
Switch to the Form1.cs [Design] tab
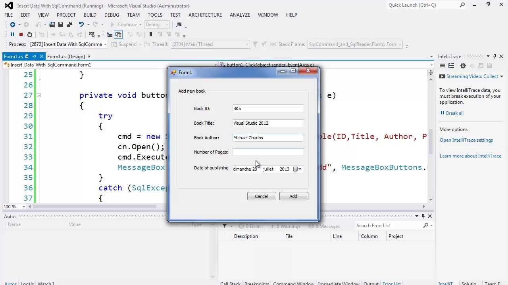(66, 56)
